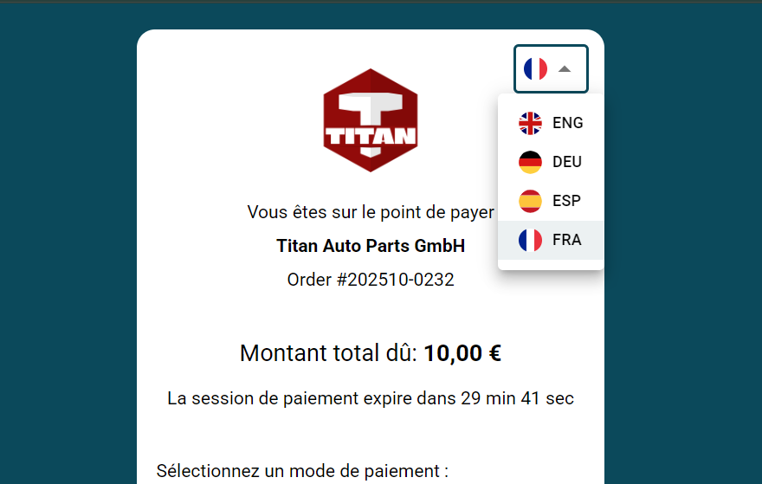This screenshot has width=762, height=484.
Task: Click the UK flag icon in language list
Action: coord(530,123)
